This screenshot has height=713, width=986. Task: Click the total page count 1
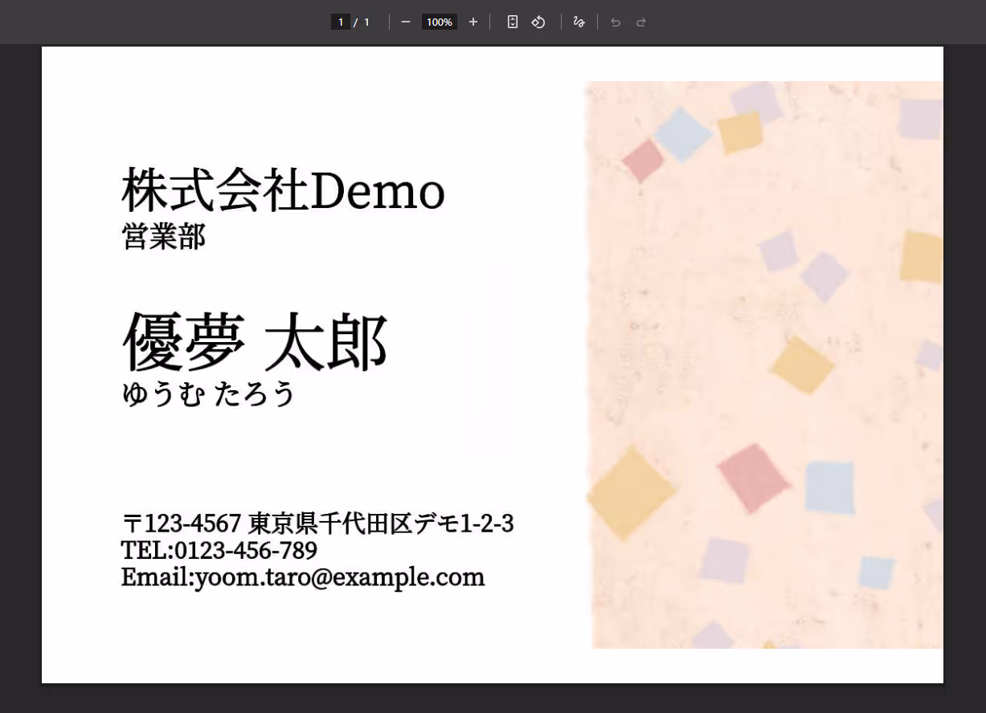366,22
